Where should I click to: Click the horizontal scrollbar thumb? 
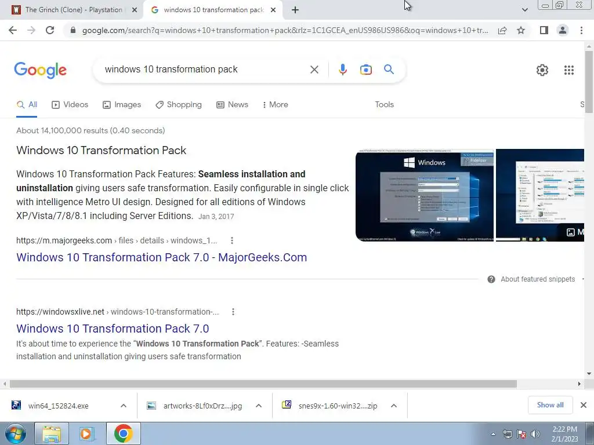pyautogui.click(x=263, y=384)
